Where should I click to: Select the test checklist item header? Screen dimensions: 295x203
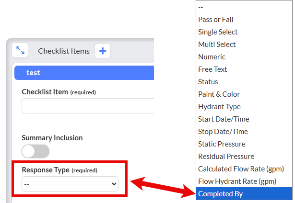tap(84, 73)
